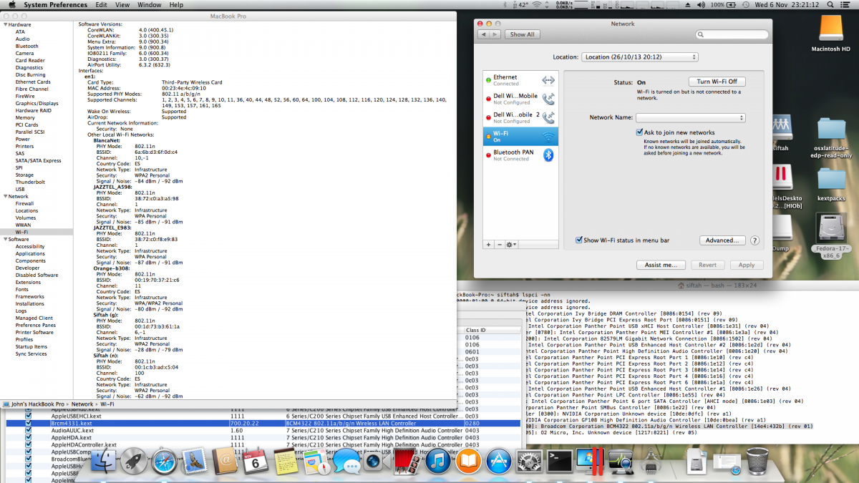859x483 pixels.
Task: Click the minus button to remove service
Action: click(499, 245)
